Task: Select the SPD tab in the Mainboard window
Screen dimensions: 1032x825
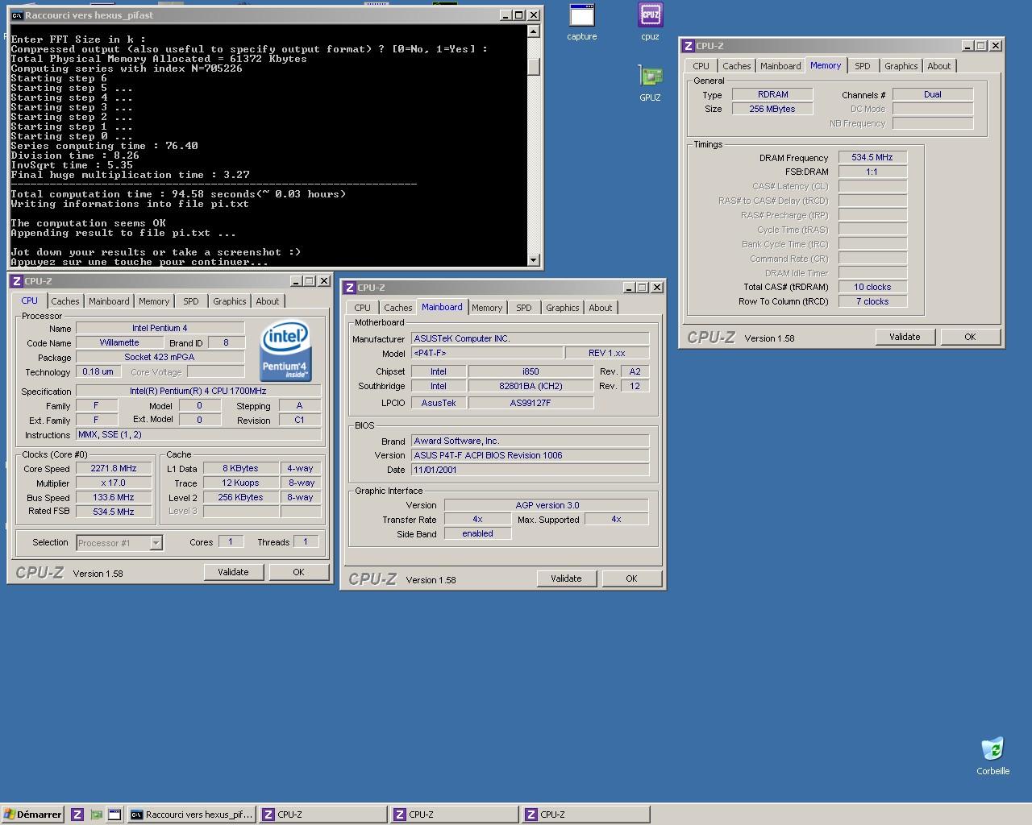Action: tap(524, 308)
